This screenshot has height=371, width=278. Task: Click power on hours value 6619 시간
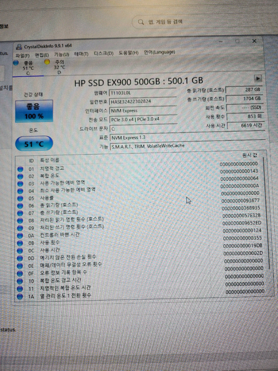pos(246,125)
